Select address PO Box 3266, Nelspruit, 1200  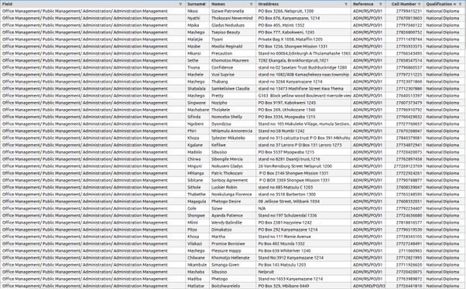point(303,11)
